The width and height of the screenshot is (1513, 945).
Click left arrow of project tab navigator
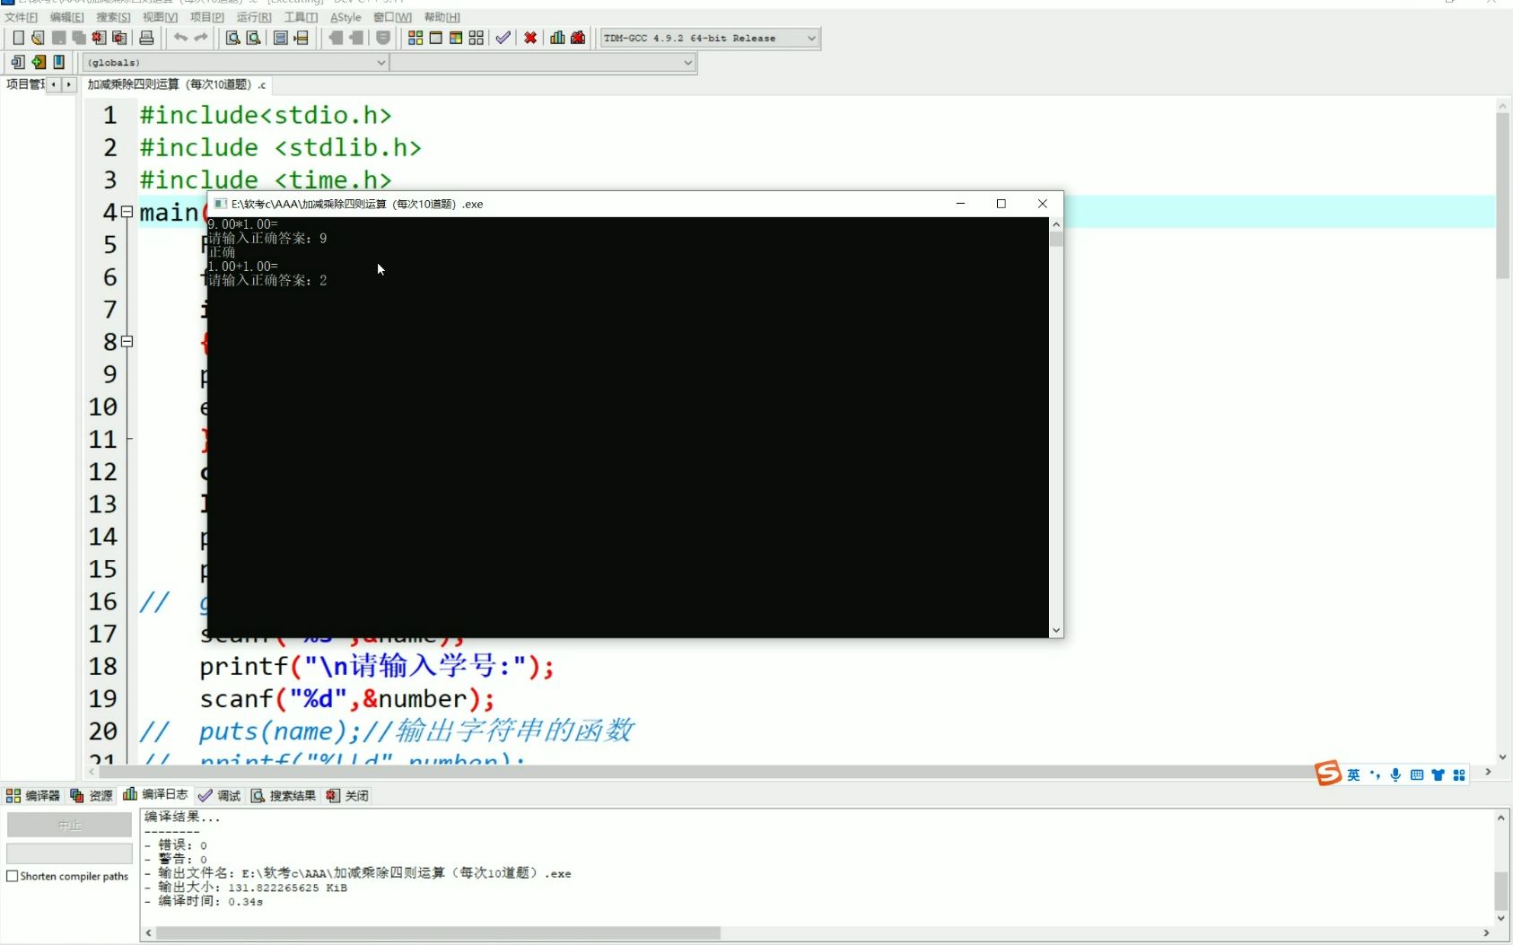[x=54, y=84]
